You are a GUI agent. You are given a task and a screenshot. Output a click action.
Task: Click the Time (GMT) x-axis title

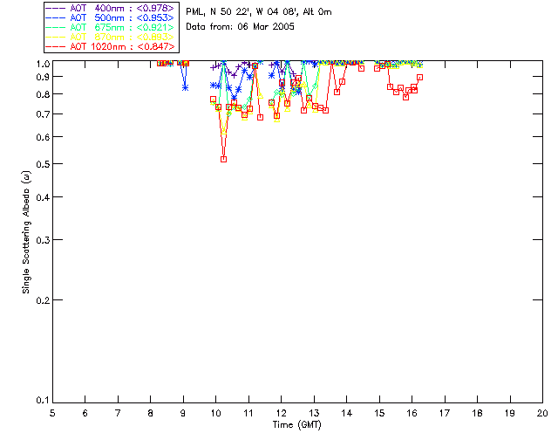[x=297, y=424]
